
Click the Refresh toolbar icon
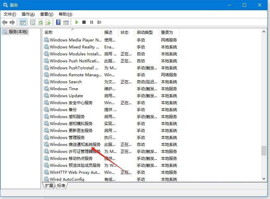point(41,22)
